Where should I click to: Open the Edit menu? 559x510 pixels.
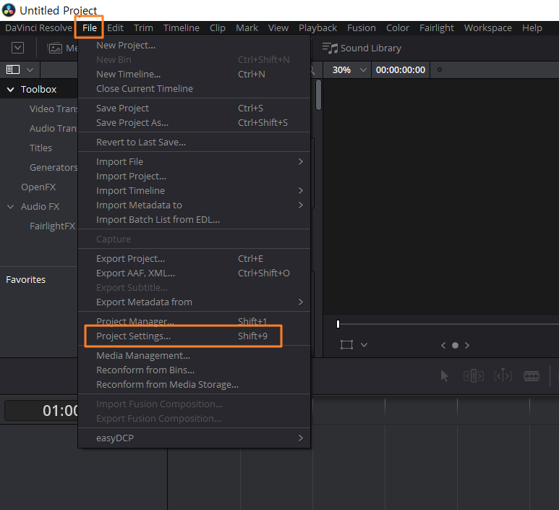click(115, 27)
